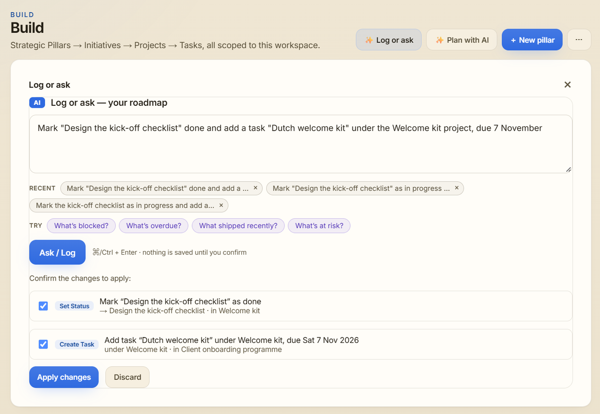Click the large "Build" page heading
Screen dimensions: 600x414
click(27, 28)
